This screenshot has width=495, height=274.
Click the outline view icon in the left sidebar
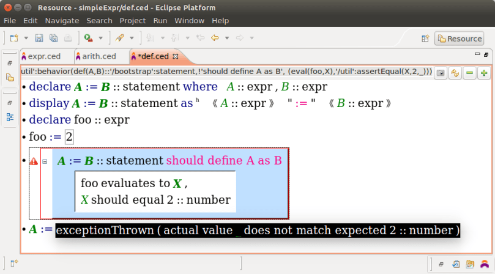10,116
